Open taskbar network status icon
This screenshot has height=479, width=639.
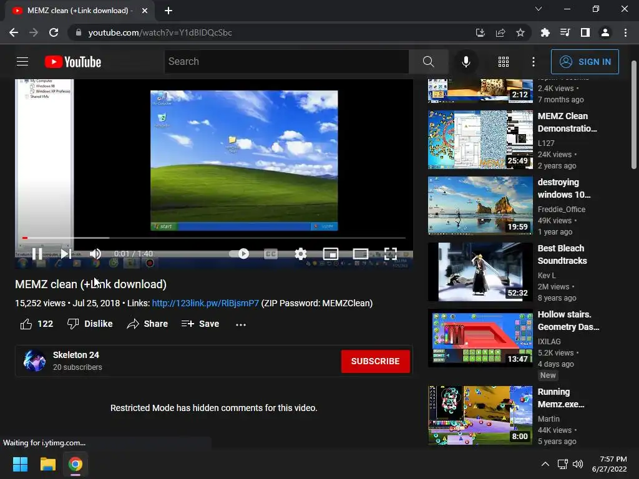[563, 464]
